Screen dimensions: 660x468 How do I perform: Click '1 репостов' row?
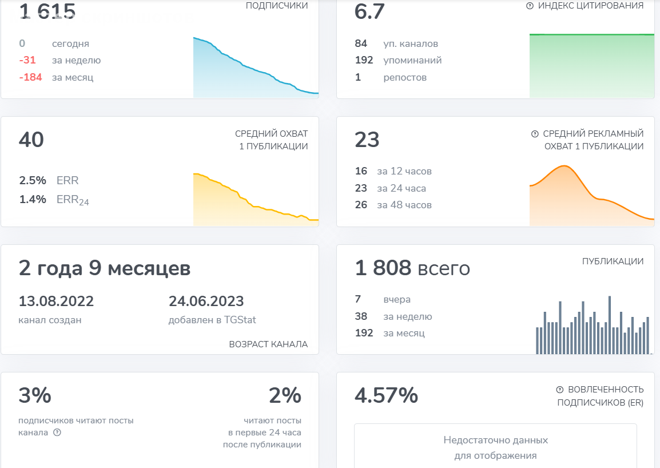(391, 77)
